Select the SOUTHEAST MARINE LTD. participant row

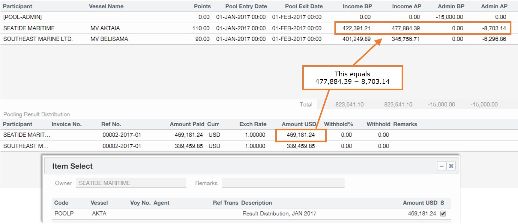pos(38,39)
